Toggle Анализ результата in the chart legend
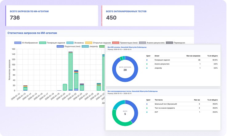The height and width of the screenshot is (136, 227). point(152,43)
